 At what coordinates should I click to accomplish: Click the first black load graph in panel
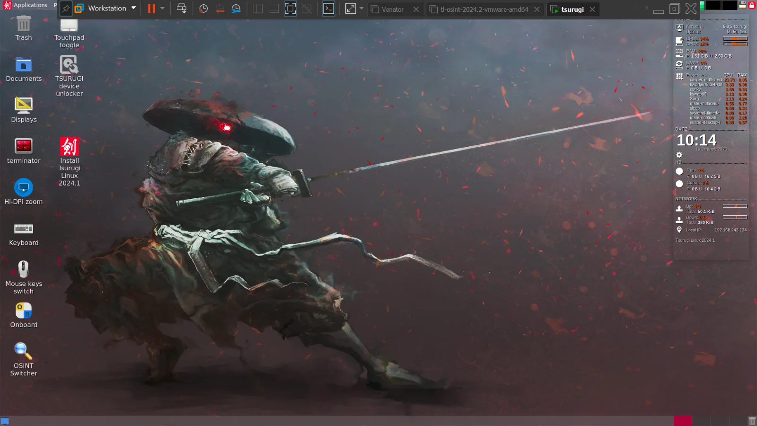[x=713, y=5]
